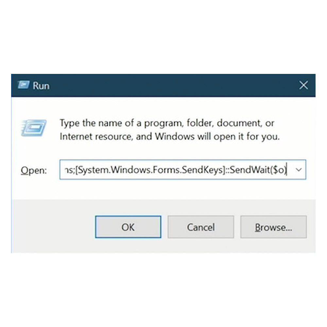Click the Run title text
The height and width of the screenshot is (327, 327).
click(x=41, y=86)
